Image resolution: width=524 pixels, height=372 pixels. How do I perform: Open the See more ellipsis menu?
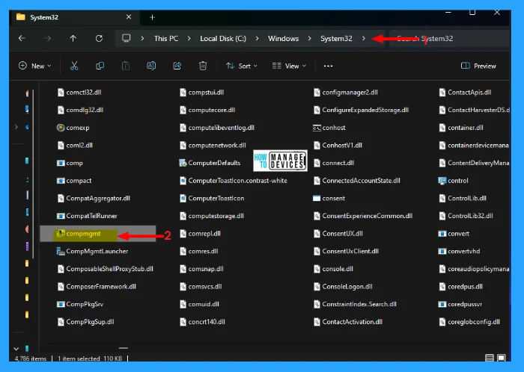point(328,66)
